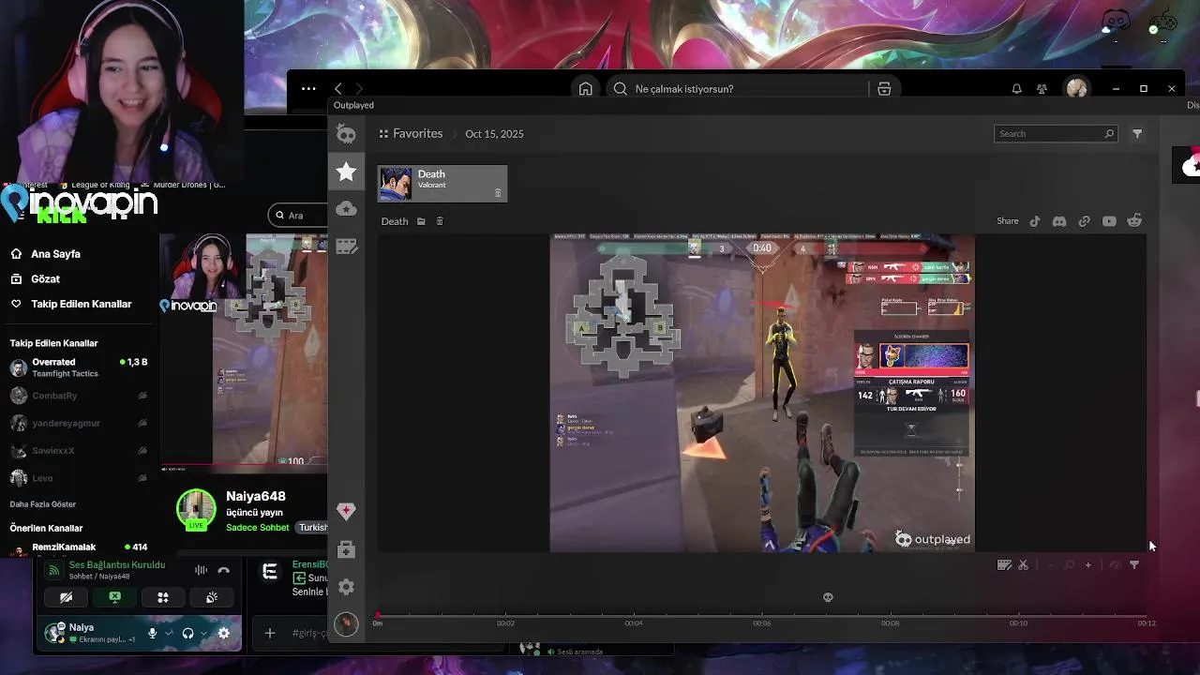Viewport: 1200px width, 675px height.
Task: Open Ana Sayfa in Kick sidebar
Action: 55,254
